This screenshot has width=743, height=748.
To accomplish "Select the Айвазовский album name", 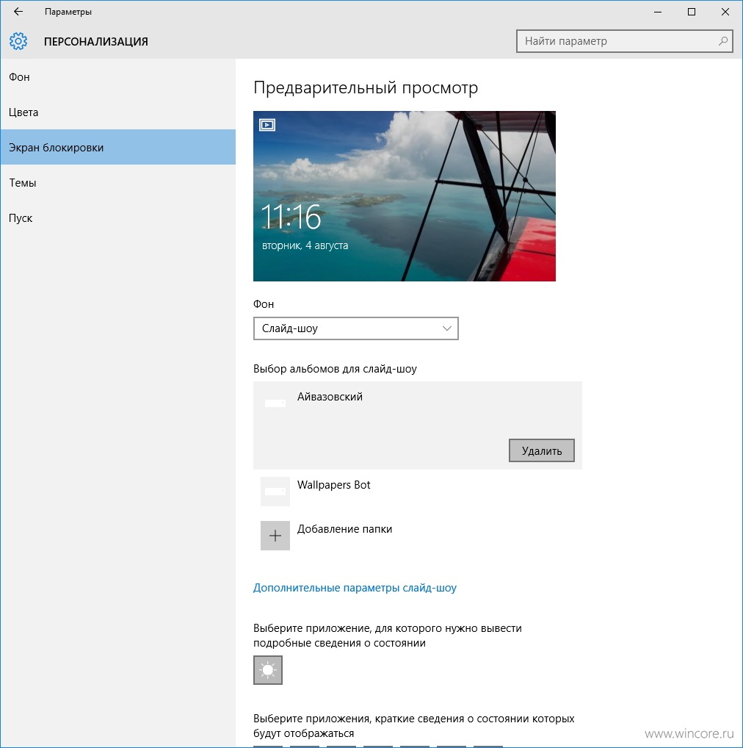I will click(330, 397).
